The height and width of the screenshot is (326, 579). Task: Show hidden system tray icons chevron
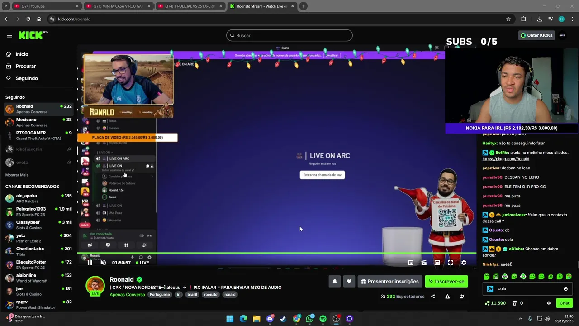point(520,319)
